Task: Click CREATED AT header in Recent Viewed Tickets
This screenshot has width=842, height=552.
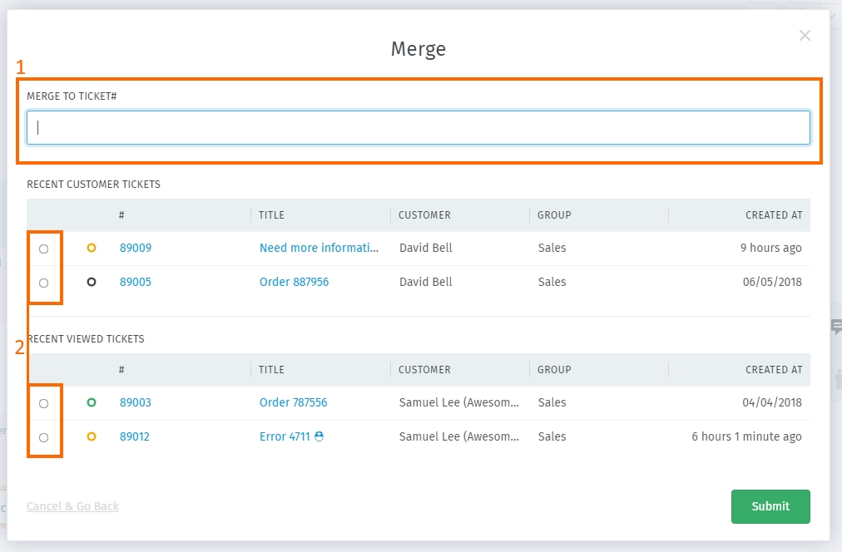Action: (774, 370)
